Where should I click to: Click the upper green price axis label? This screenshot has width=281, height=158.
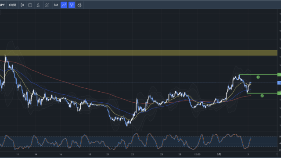pos(279,75)
